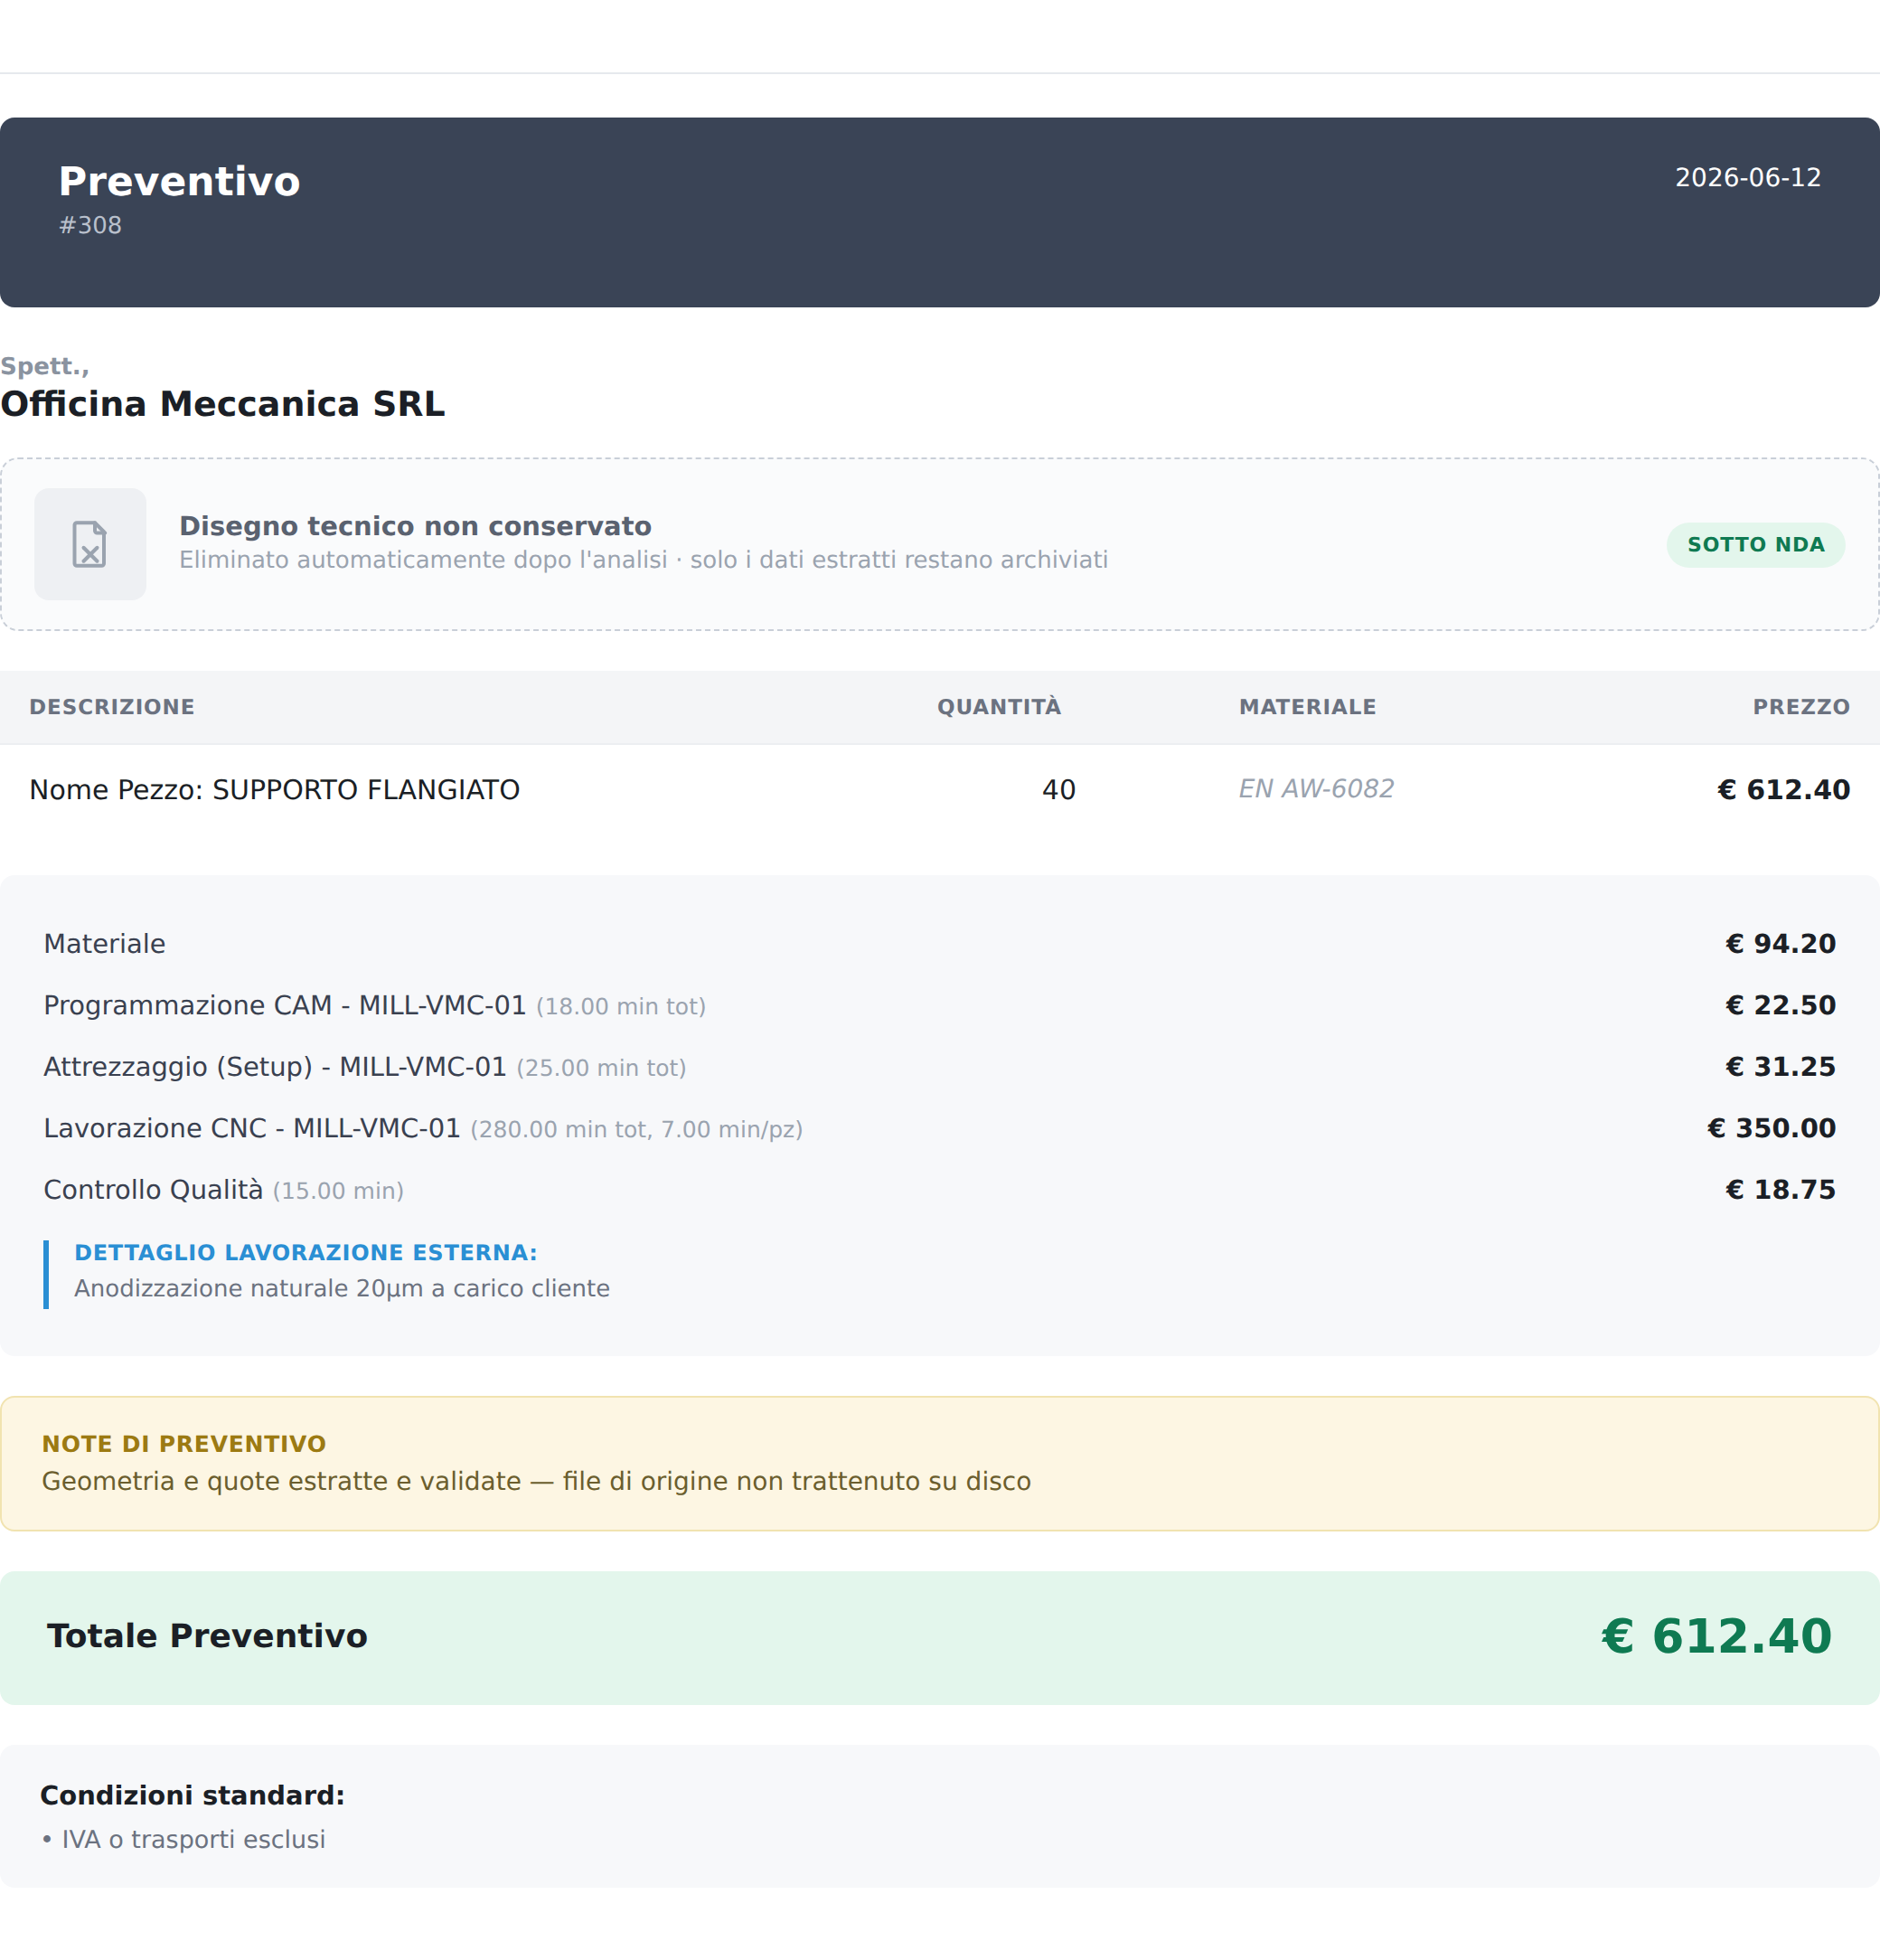The height and width of the screenshot is (1960, 1880).
Task: Select 'Nome Pezzo: SUPPORTO FLANGIATO' cell
Action: tap(274, 790)
